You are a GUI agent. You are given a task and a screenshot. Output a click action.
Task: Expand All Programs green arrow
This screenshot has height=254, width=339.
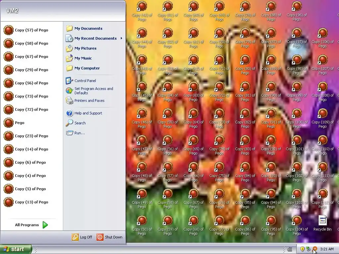tap(45, 225)
